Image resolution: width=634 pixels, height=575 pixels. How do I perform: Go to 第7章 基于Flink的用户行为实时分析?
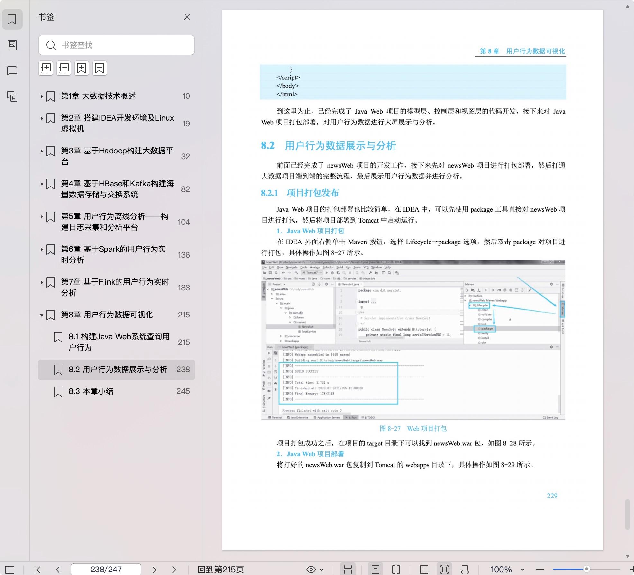(115, 287)
